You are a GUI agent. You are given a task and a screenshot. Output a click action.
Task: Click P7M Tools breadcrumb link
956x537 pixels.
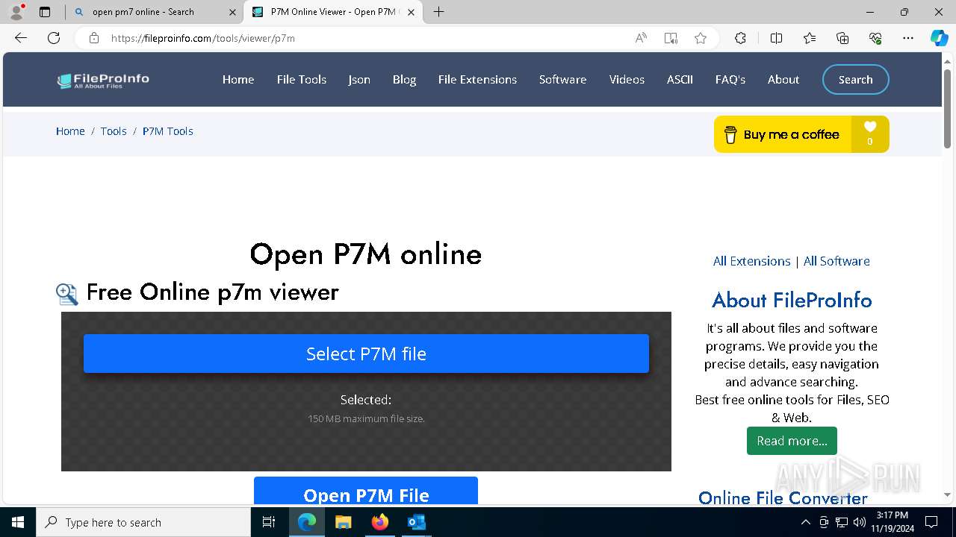168,131
